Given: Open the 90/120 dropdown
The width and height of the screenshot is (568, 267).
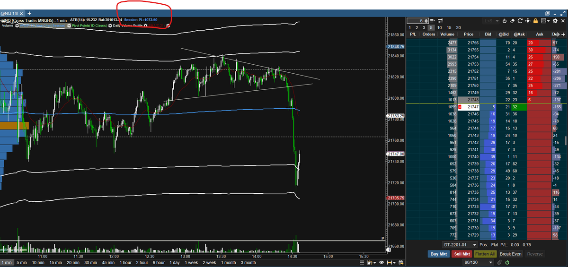Looking at the screenshot, I should (x=478, y=262).
